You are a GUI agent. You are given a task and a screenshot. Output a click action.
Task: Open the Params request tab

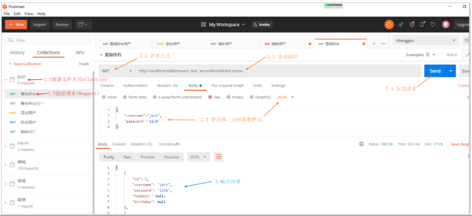point(107,86)
